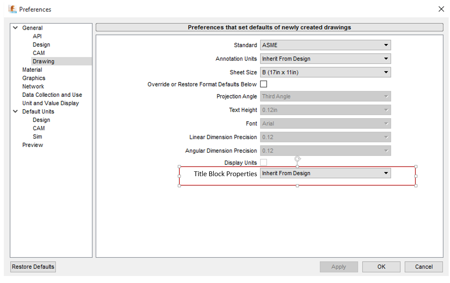Click the Linear Dimension Precision dropdown
This screenshot has width=450, height=283.
coord(325,137)
